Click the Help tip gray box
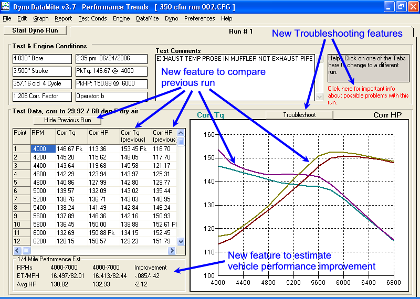The width and height of the screenshot is (420, 299). [x=369, y=68]
